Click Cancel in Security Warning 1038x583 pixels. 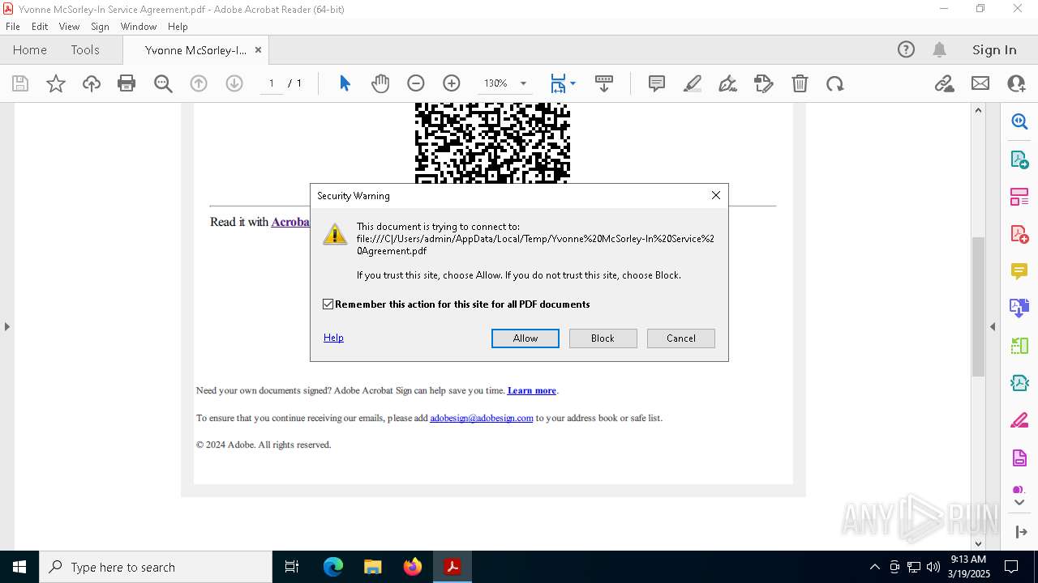681,338
